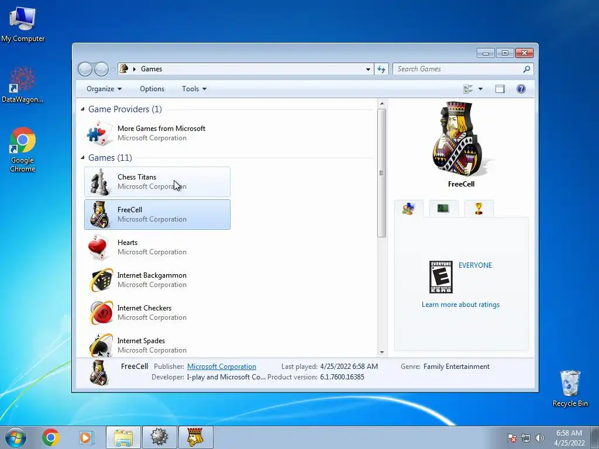The width and height of the screenshot is (599, 449).
Task: Open the ESRB Everyone rating icon
Action: click(441, 277)
